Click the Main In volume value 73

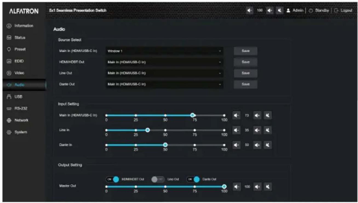click(247, 116)
